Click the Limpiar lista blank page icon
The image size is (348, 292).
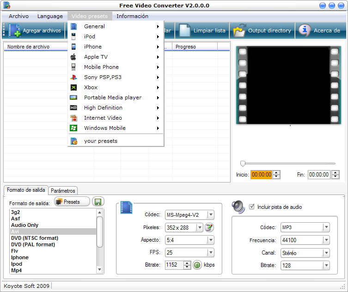pyautogui.click(x=185, y=30)
